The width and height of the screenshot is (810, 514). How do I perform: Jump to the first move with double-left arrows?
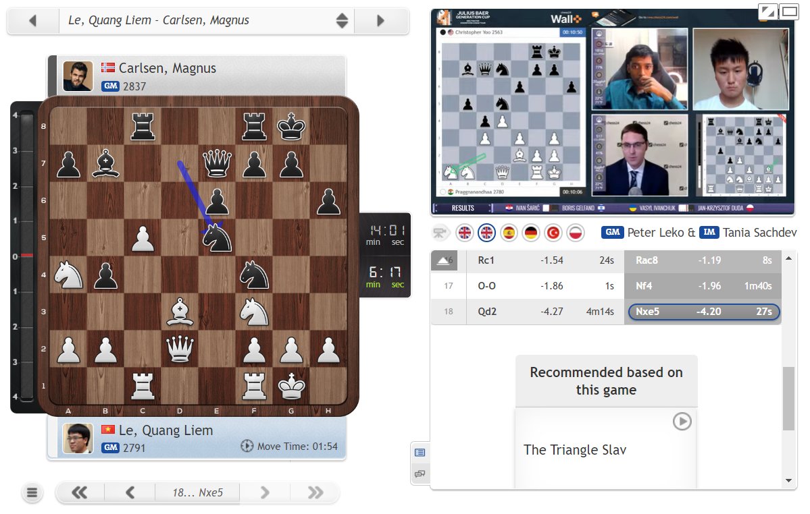[80, 493]
